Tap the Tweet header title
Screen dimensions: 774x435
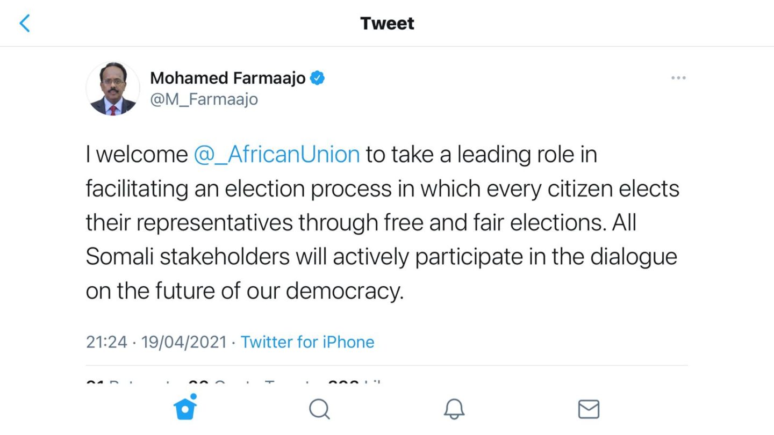tap(387, 24)
